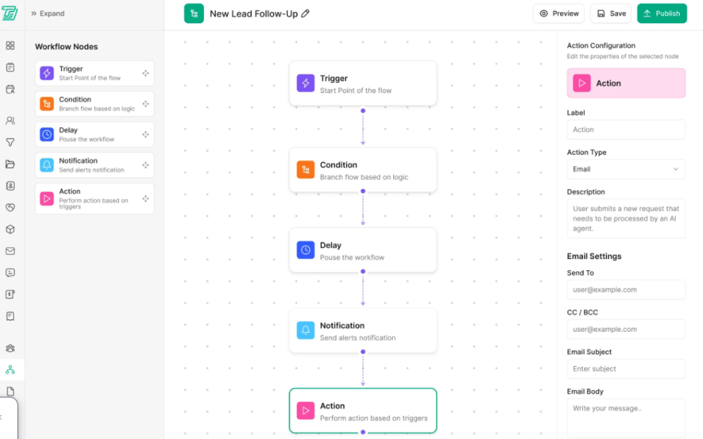Select the Condition node on the canvas
The image size is (703, 439).
coord(362,170)
